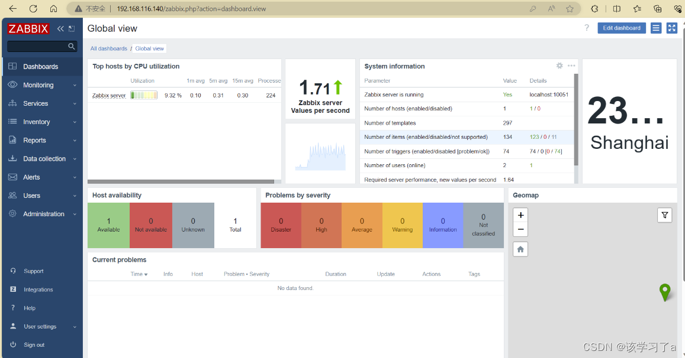Click the Sign out link
This screenshot has width=685, height=358.
(x=34, y=345)
